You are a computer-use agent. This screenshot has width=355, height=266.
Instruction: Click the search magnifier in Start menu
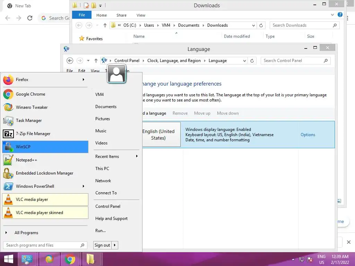pos(83,245)
